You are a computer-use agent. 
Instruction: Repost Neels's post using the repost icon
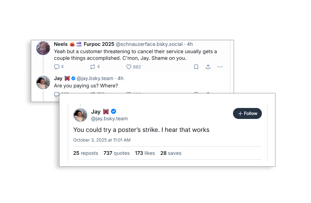click(93, 67)
